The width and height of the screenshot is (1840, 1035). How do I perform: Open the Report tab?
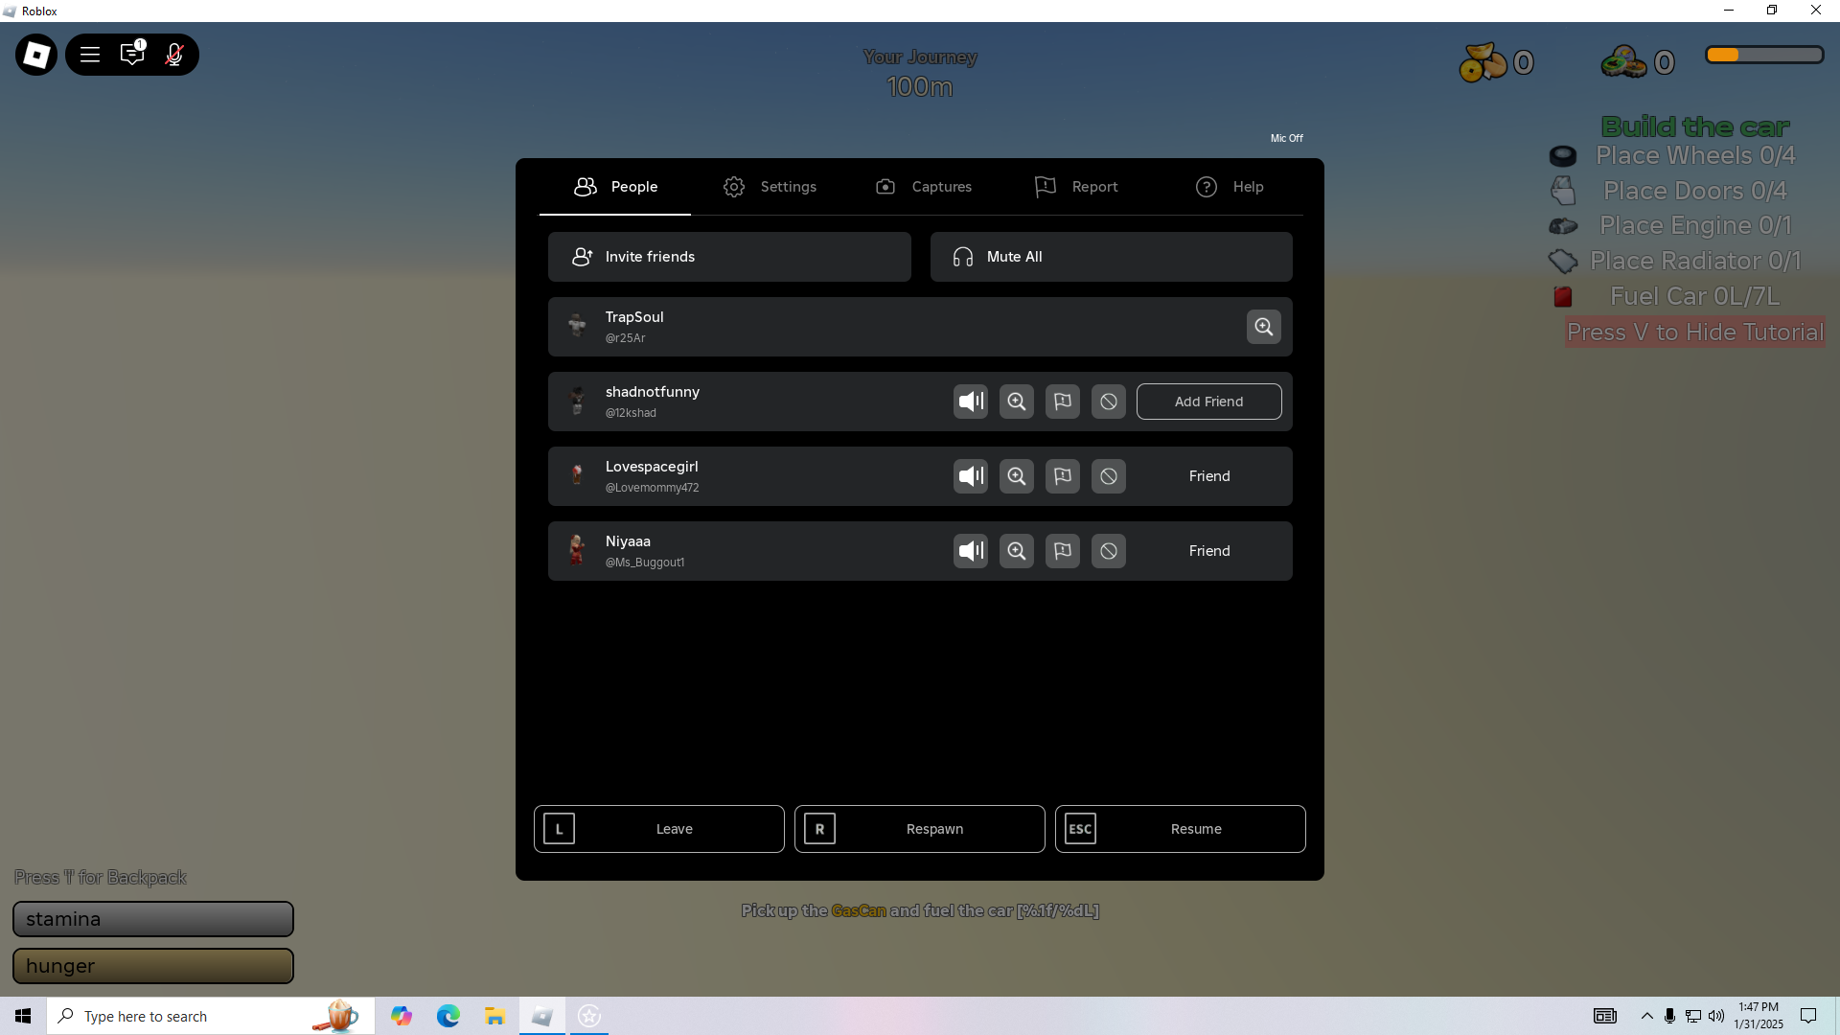pos(1076,187)
